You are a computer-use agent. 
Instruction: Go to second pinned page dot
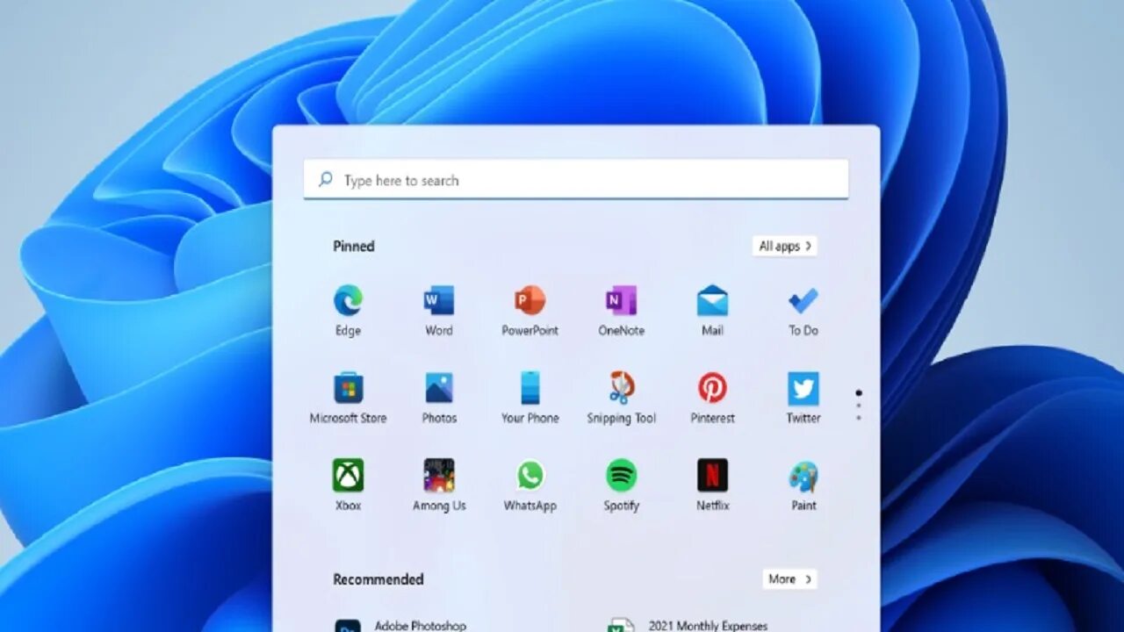click(x=858, y=406)
